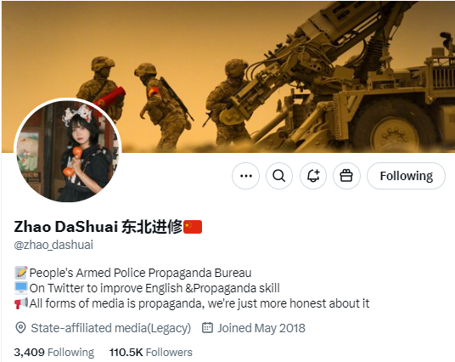Click the megaphone emoji in bio
The image size is (455, 362).
pyautogui.click(x=21, y=303)
